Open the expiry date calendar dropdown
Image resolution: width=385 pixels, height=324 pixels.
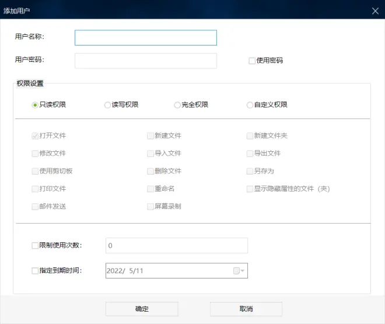tap(239, 271)
